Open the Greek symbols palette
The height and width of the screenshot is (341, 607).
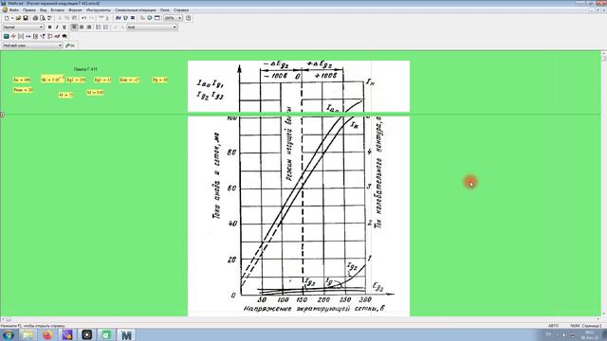[57, 36]
